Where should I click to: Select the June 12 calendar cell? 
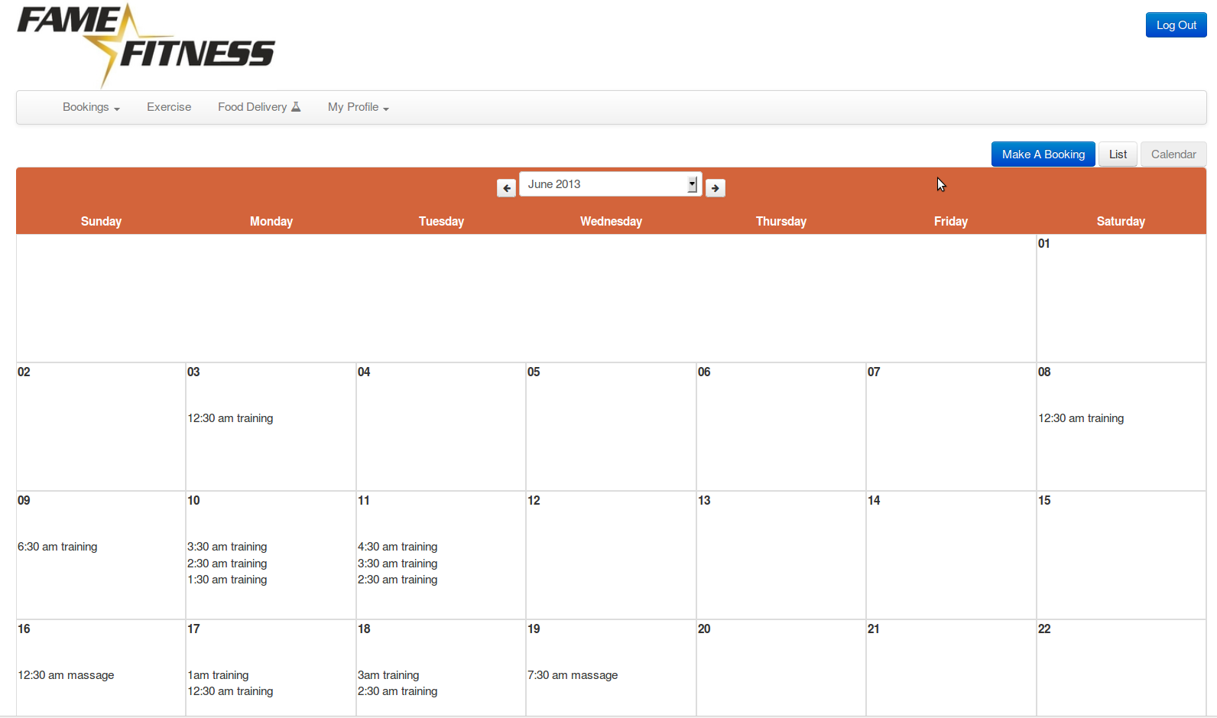pyautogui.click(x=610, y=554)
